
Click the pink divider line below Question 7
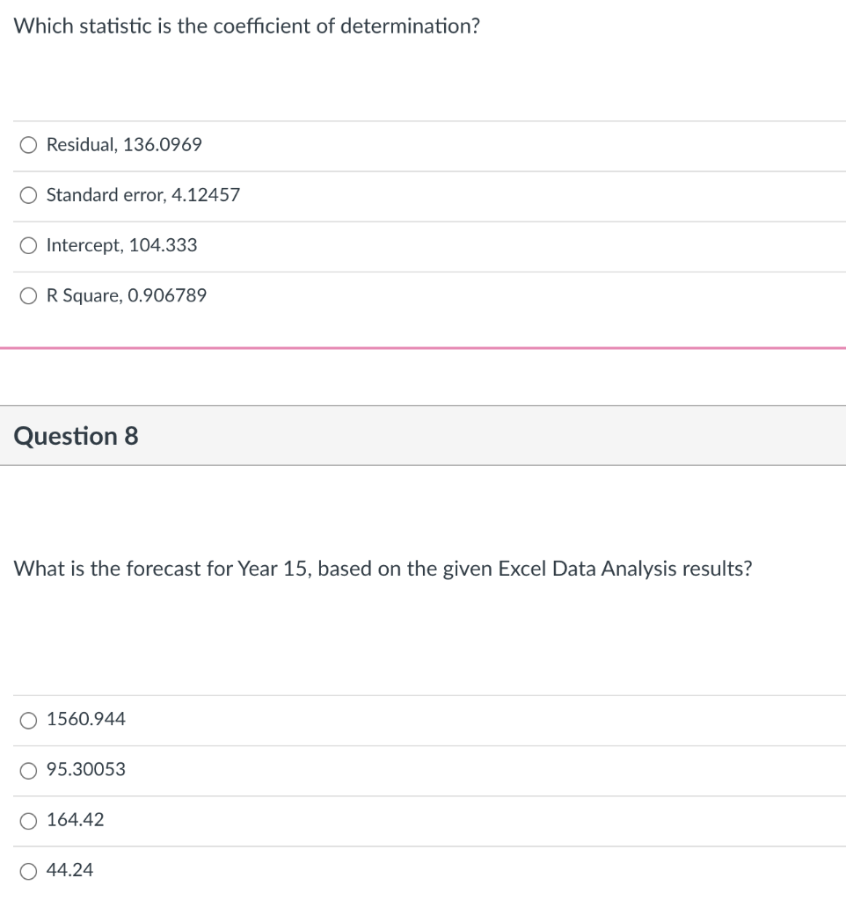pos(423,348)
